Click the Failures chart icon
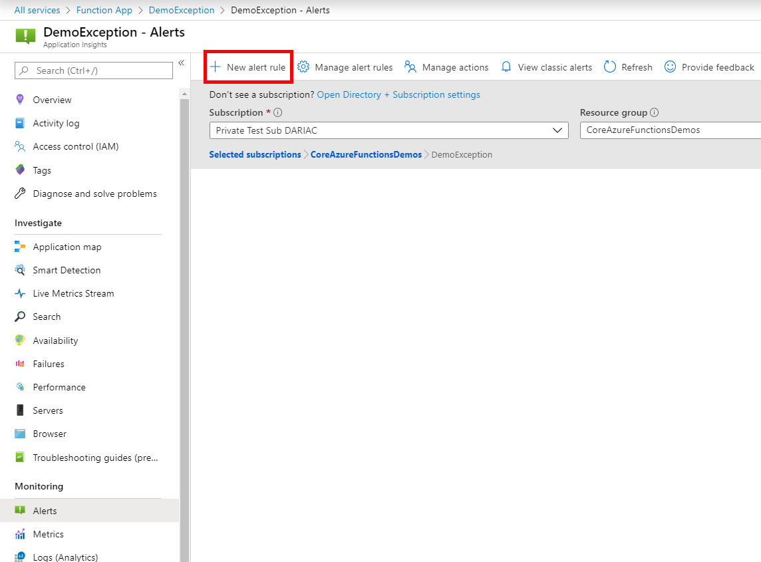Screen dimensions: 761x562 pos(20,364)
